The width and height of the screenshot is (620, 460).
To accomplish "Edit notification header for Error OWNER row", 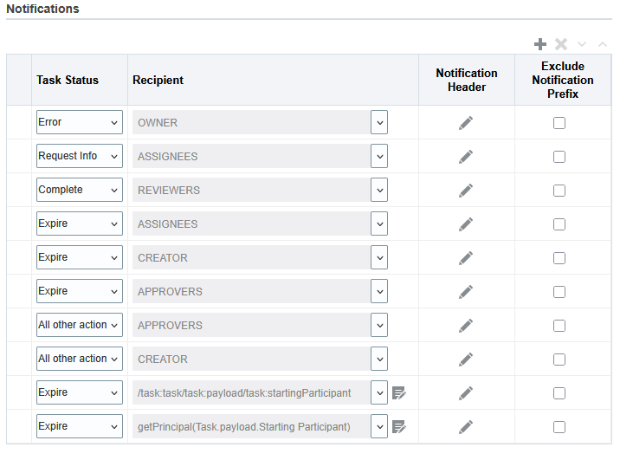I will 466,123.
